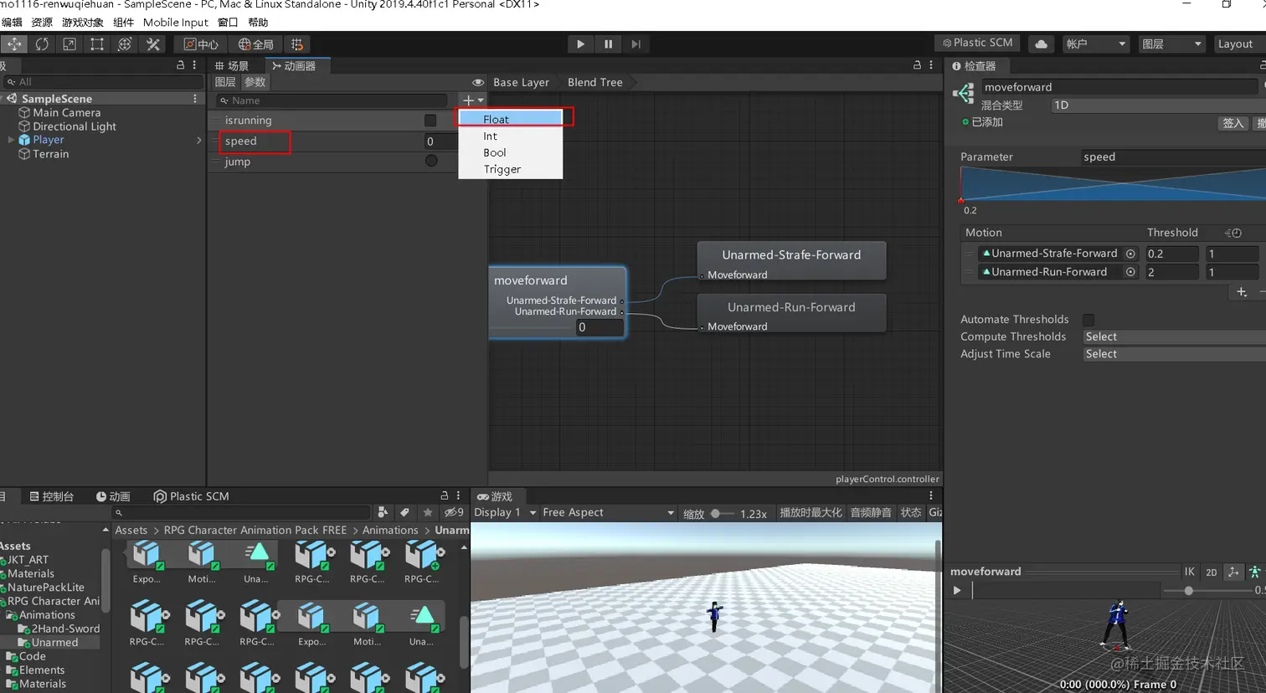The width and height of the screenshot is (1266, 693).
Task: Open the 图层 layers dropdown in toolbar
Action: pos(1172,44)
